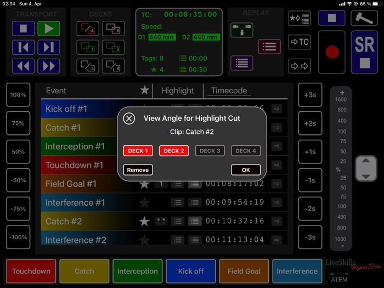Click the blue stop square top right

[332, 18]
